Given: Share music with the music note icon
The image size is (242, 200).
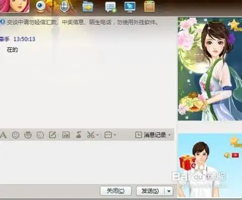Looking at the screenshot, I should pyautogui.click(x=79, y=135).
